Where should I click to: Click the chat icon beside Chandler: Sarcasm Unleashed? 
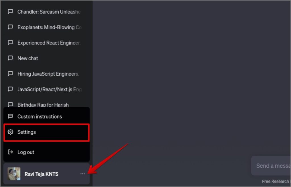[x=11, y=11]
